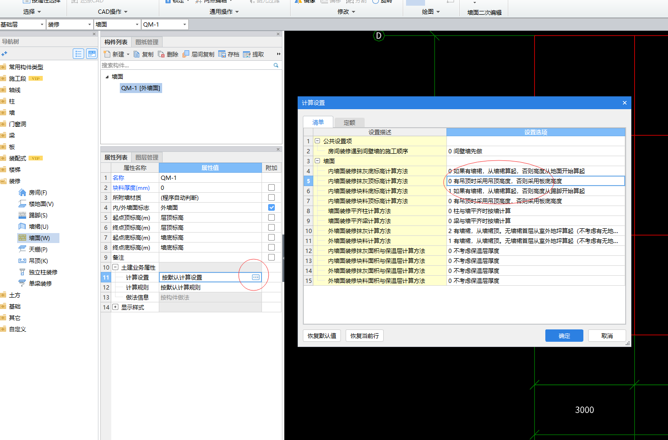
Task: Switch navigation tree to panel view icon
Action: [x=92, y=54]
